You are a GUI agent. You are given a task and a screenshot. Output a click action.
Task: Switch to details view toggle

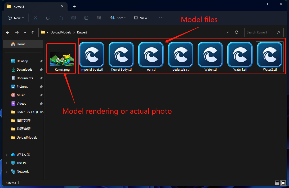(277, 183)
